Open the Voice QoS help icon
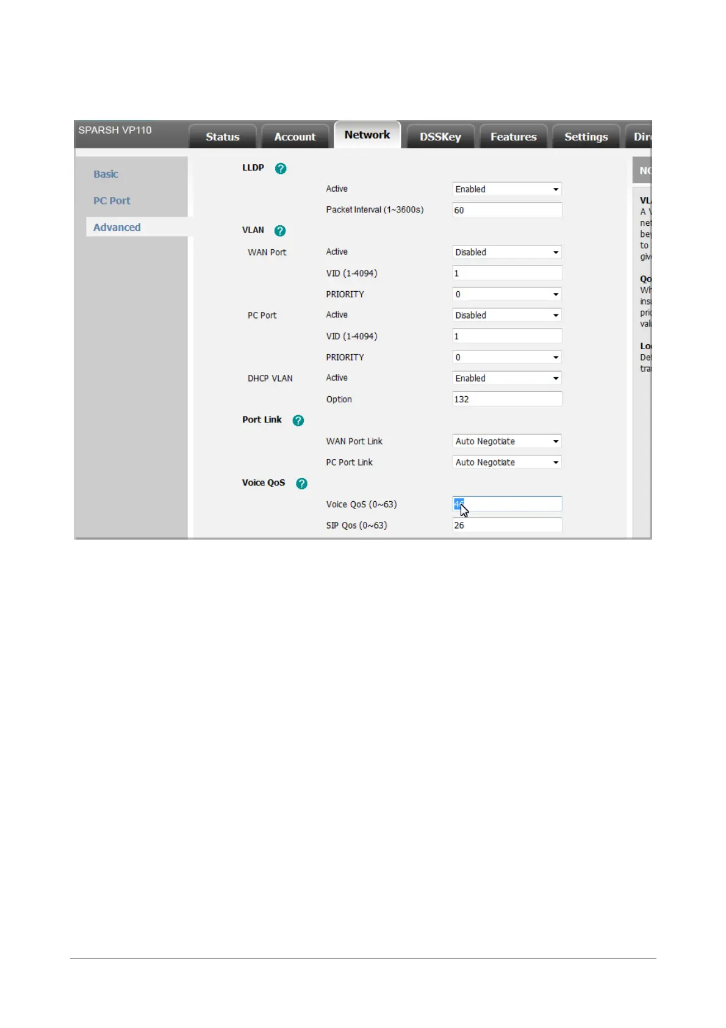726x1028 pixels. click(x=301, y=483)
